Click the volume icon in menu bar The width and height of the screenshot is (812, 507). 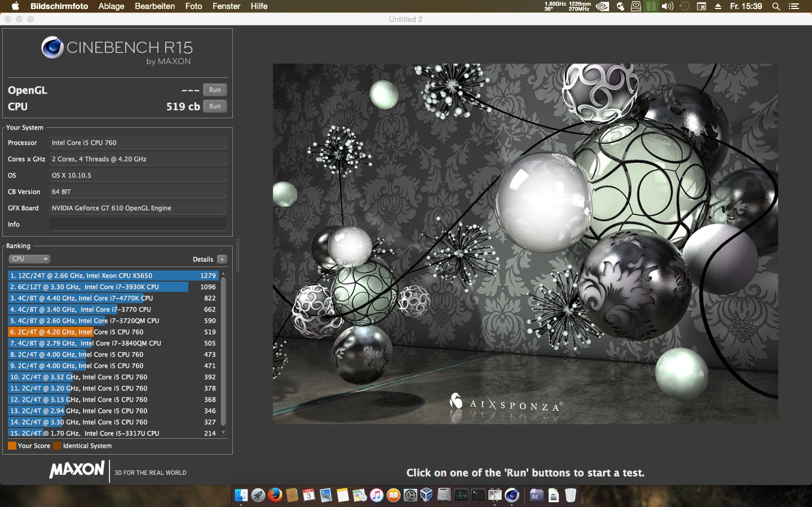[x=668, y=6]
